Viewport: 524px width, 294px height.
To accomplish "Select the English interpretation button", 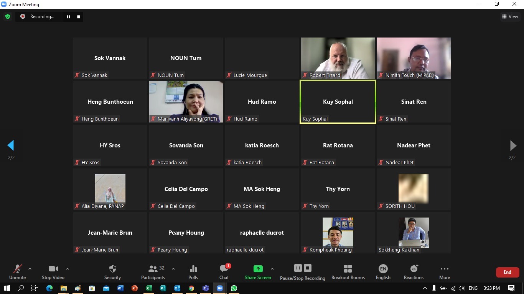I will (x=383, y=272).
